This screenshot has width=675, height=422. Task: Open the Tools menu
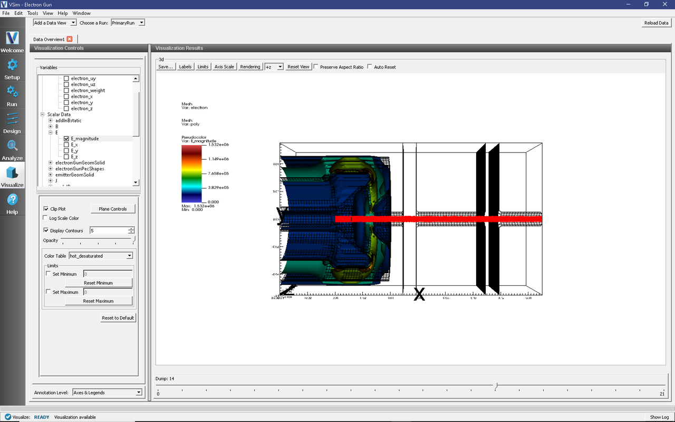coord(32,13)
